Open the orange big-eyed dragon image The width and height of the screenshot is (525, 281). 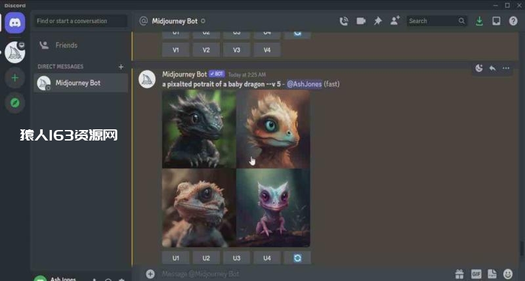pyautogui.click(x=273, y=129)
